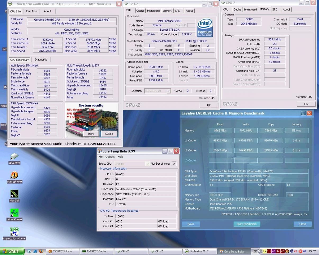Click the orange EVEREST tray icon
This screenshot has height=255, width=319.
pyautogui.click(x=287, y=251)
